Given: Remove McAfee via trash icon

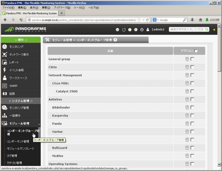Looking at the screenshot, I should tap(187, 156).
